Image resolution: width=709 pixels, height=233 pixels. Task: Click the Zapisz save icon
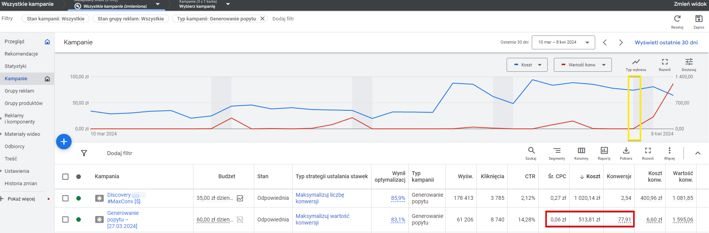[x=699, y=19]
